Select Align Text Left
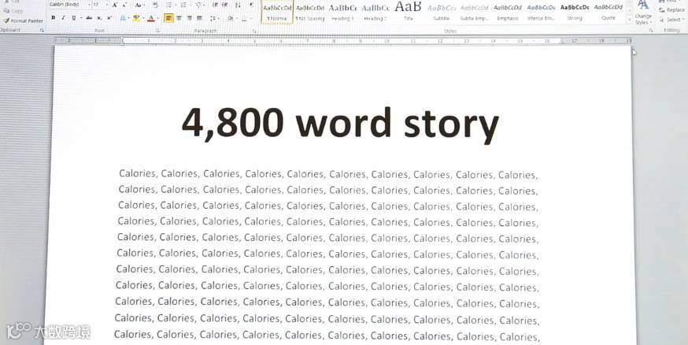 tap(168, 18)
